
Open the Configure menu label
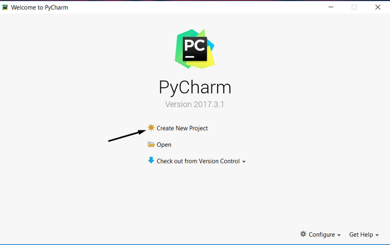322,235
